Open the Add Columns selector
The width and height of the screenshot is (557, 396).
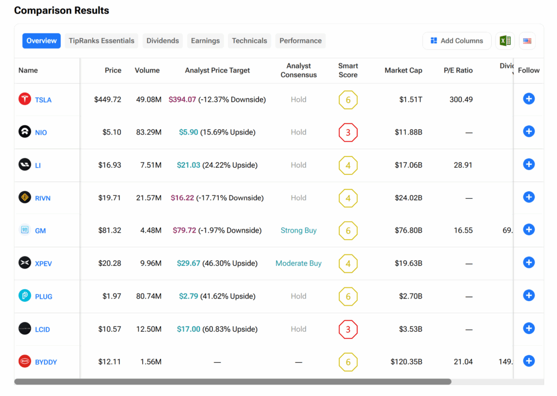[456, 41]
